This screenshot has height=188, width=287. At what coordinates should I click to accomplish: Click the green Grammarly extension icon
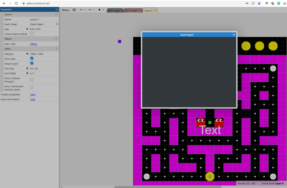[x=279, y=3]
